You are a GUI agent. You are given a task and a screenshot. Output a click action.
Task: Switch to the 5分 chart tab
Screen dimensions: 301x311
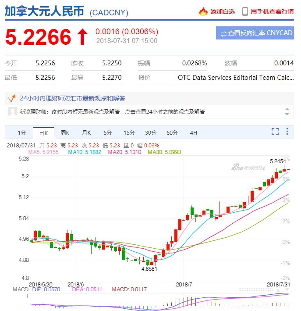tap(108, 132)
